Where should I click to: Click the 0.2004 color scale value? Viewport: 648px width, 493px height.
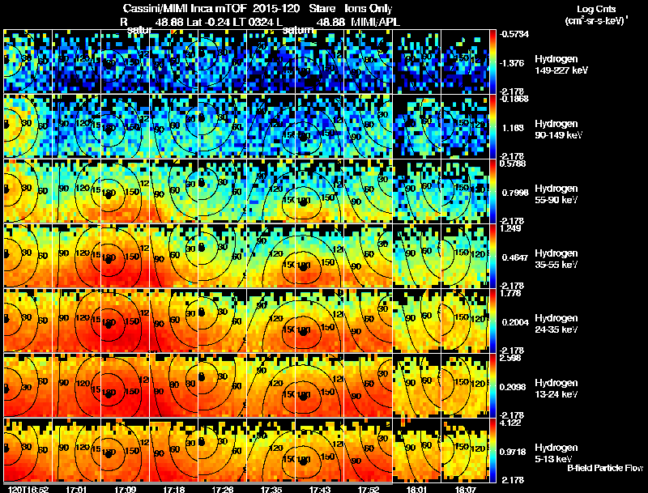515,322
